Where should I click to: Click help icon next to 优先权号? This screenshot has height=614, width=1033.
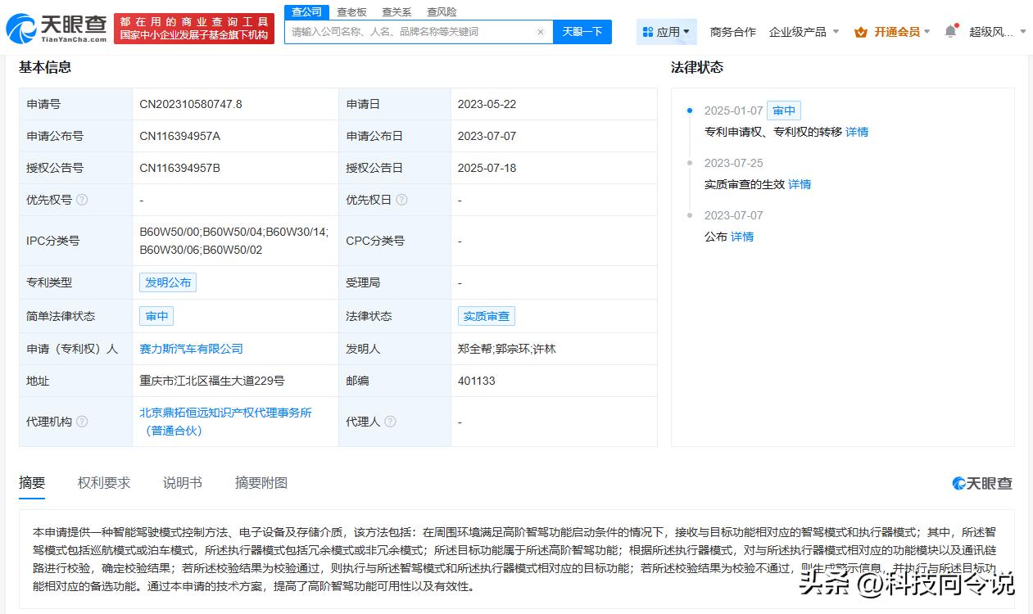tap(82, 200)
